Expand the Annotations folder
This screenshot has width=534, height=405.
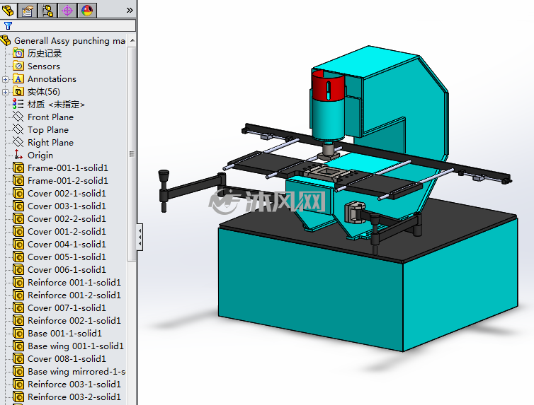5,79
